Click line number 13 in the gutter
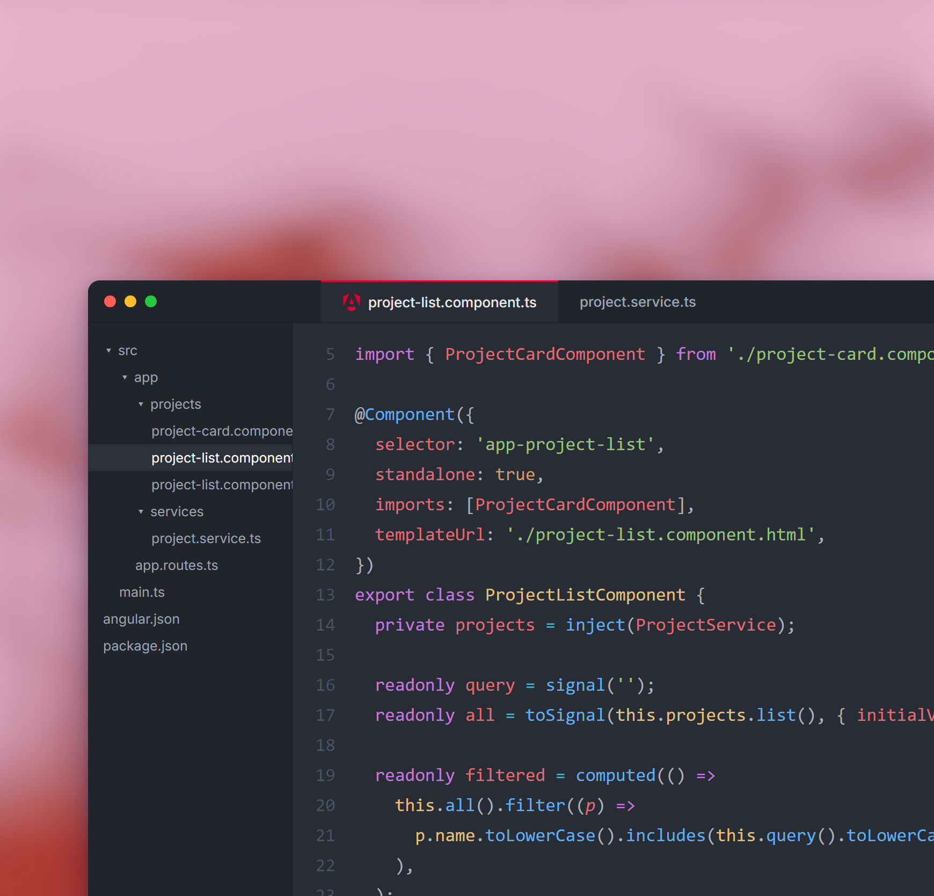934x896 pixels. 325,595
